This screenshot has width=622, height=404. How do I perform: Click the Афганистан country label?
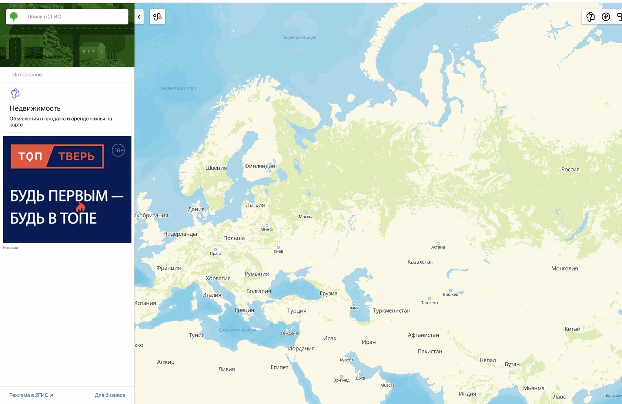click(423, 335)
